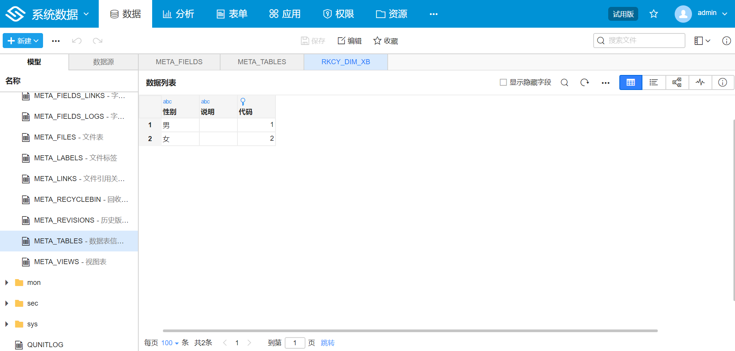735x351 pixels.
Task: Switch to the list view icon
Action: 654,82
